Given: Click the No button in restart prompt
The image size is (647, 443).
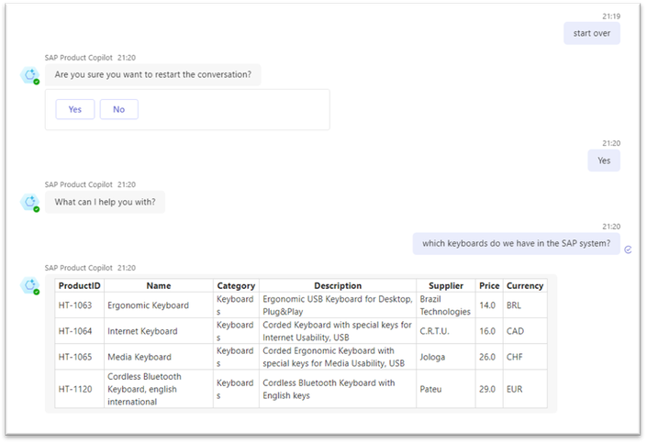Looking at the screenshot, I should pyautogui.click(x=118, y=109).
